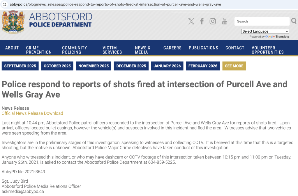298x196 pixels.
Task: Download the Official News Release
Action: 32,113
